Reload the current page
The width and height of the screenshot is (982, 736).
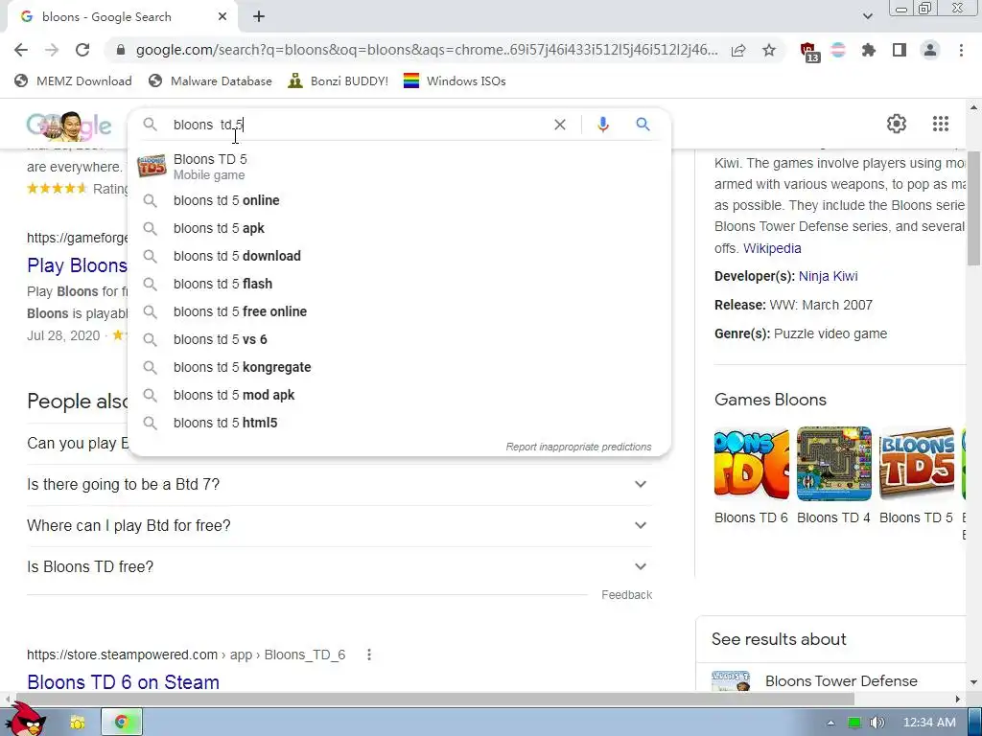click(x=82, y=50)
